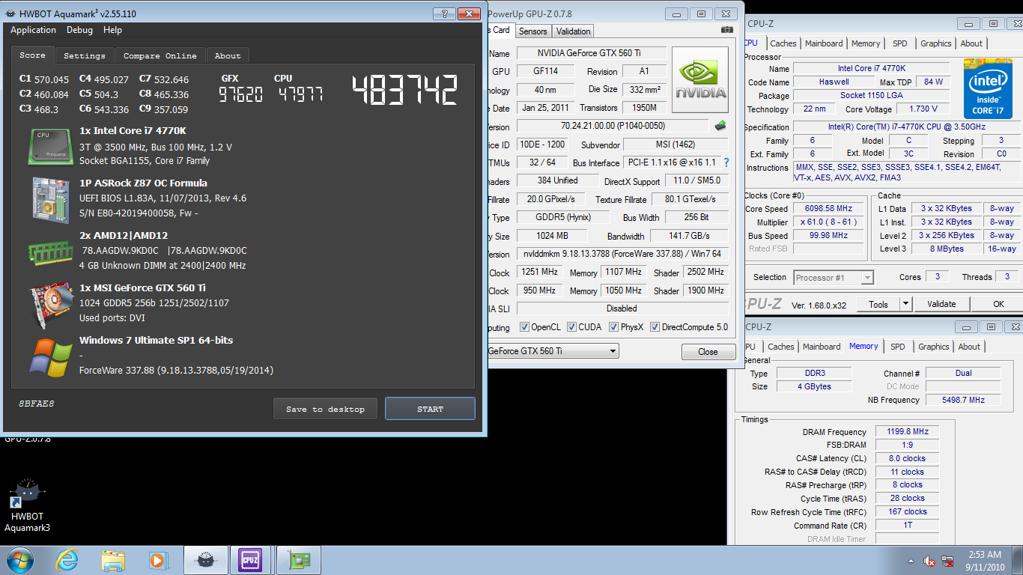Open the HWBOT Aquamark3 desktop shortcut

(27, 505)
